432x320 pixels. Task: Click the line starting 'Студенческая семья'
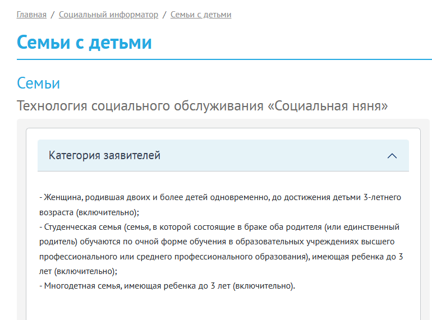click(219, 227)
